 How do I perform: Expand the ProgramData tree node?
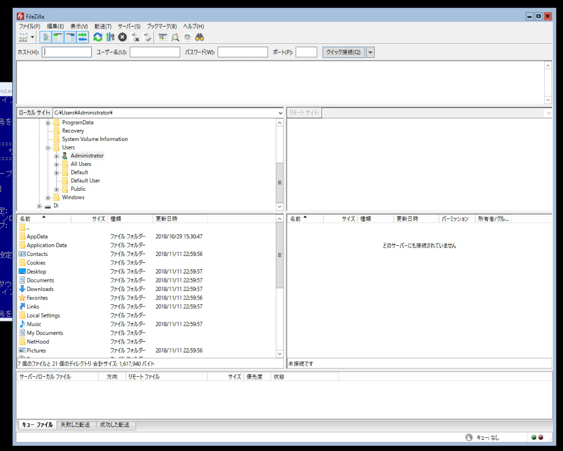pos(48,122)
